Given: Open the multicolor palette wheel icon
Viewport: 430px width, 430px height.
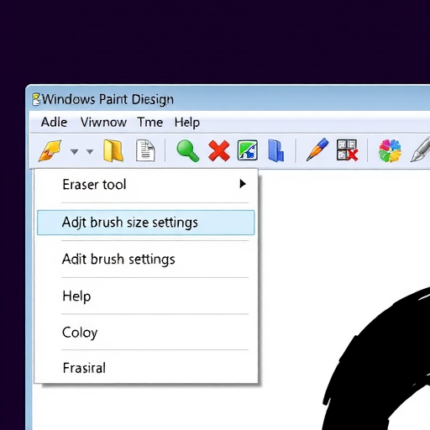Looking at the screenshot, I should click(x=390, y=151).
